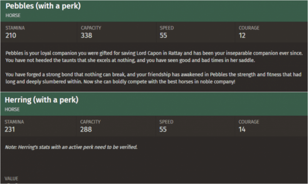The width and height of the screenshot is (308, 184).
Task: Click the VALUE label below Herring's note
Action: coord(11,178)
